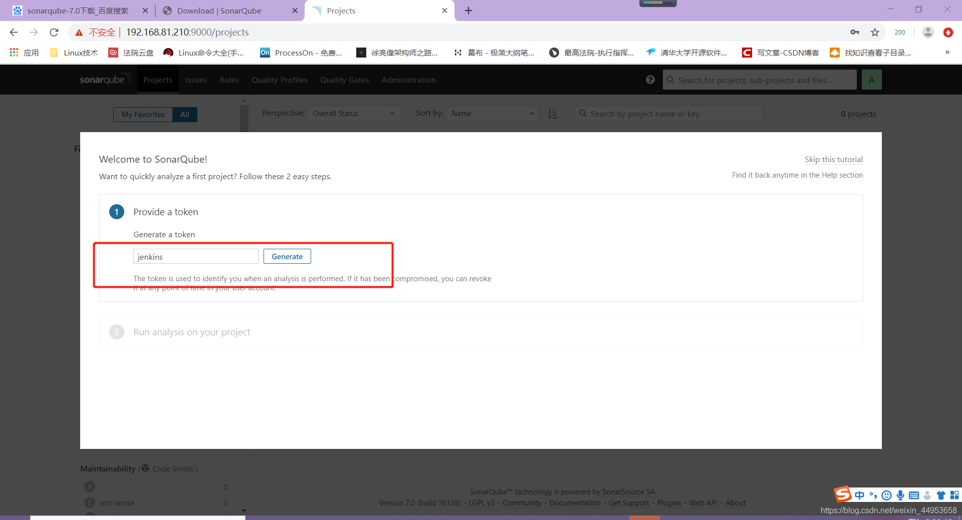Click the Sogou input method S icon
962x520 pixels.
coord(842,494)
